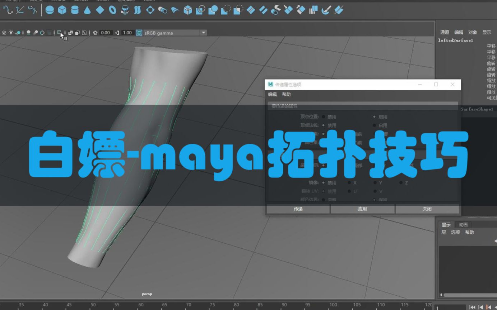
Task: Click the Planar surface shelf icon
Action: 150,10
